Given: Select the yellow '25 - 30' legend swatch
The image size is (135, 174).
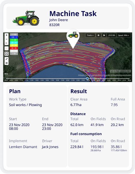Looking at the screenshot, I should click(x=14, y=46).
